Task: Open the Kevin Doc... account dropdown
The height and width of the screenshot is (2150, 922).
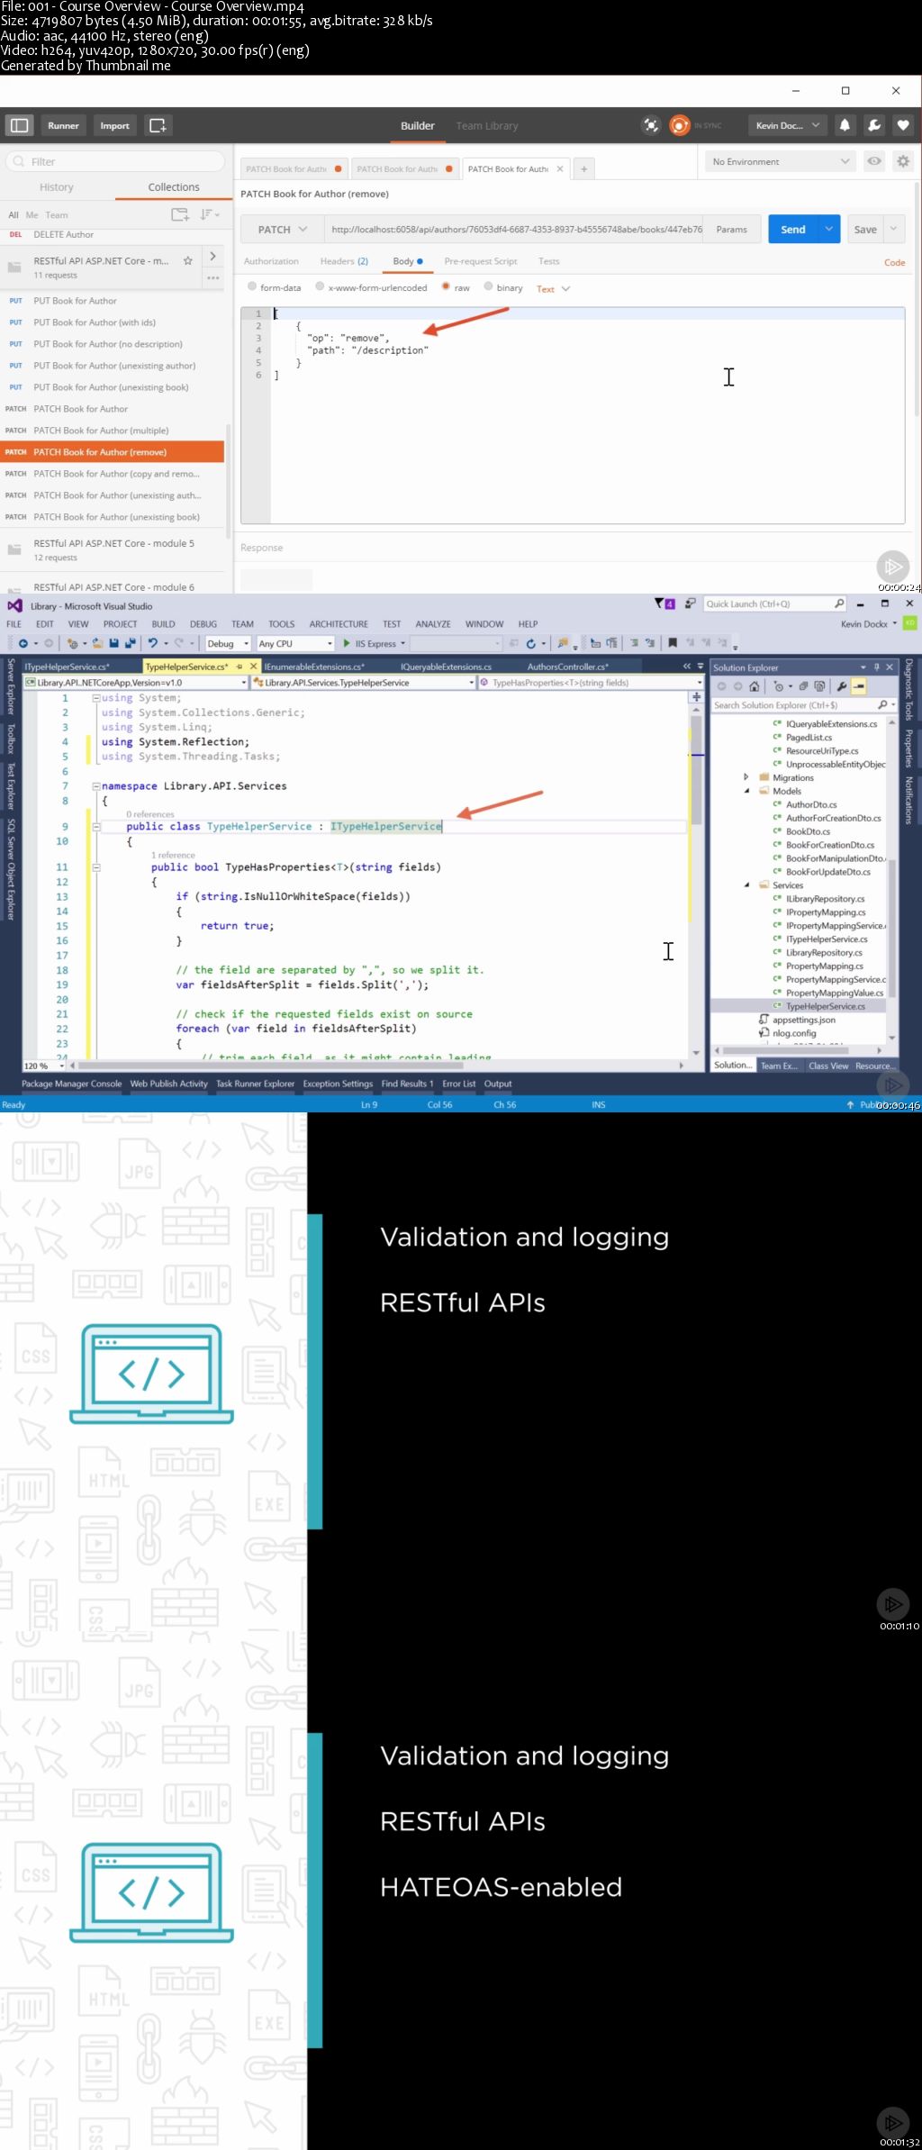Action: tap(788, 125)
